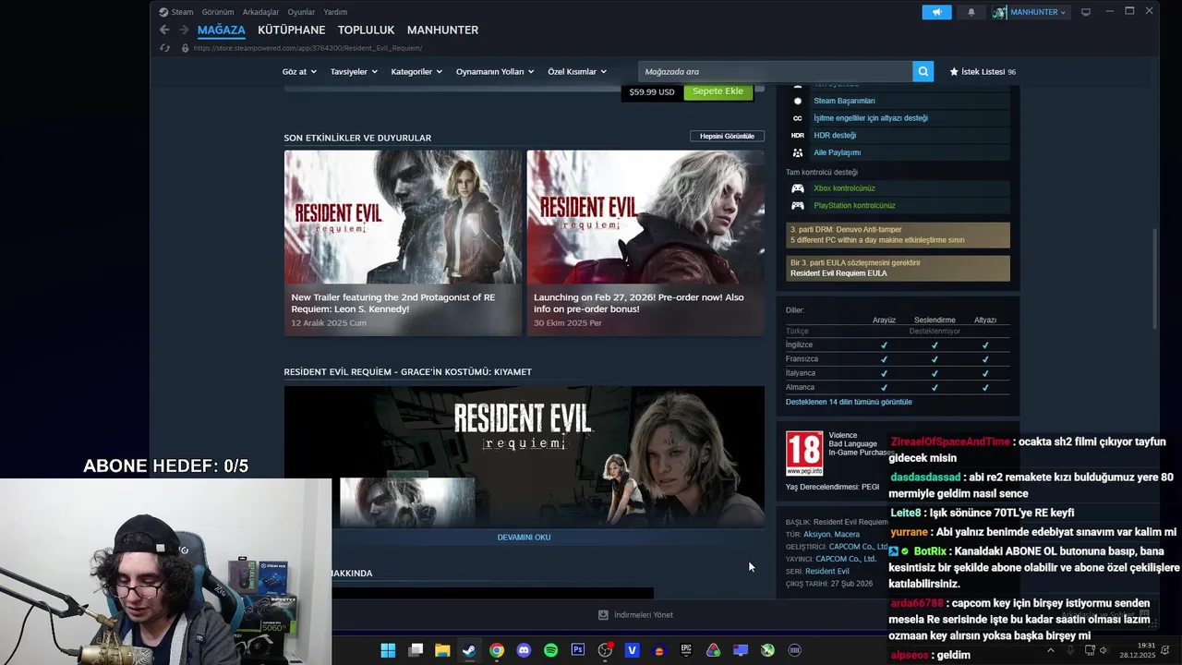
Task: Open the Yardım menu
Action: point(335,12)
